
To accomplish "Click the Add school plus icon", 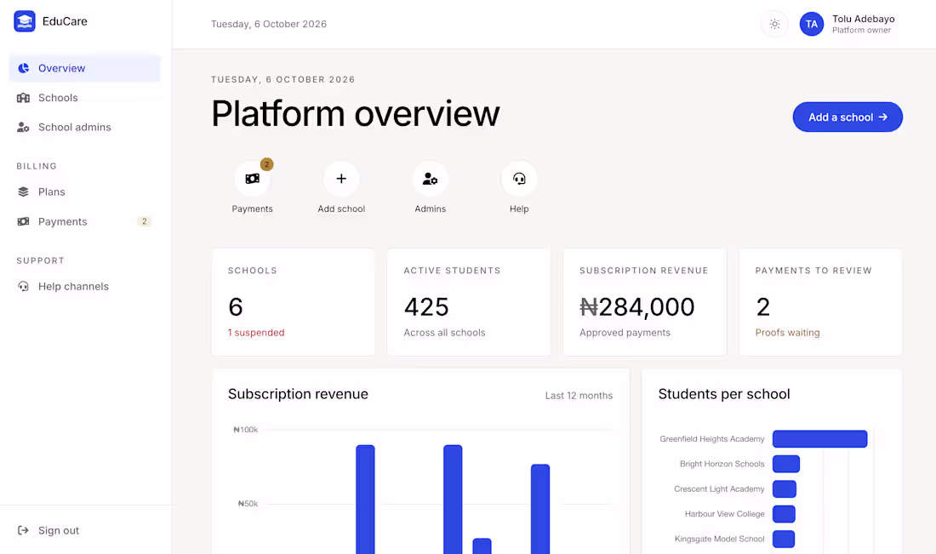I will [x=341, y=179].
